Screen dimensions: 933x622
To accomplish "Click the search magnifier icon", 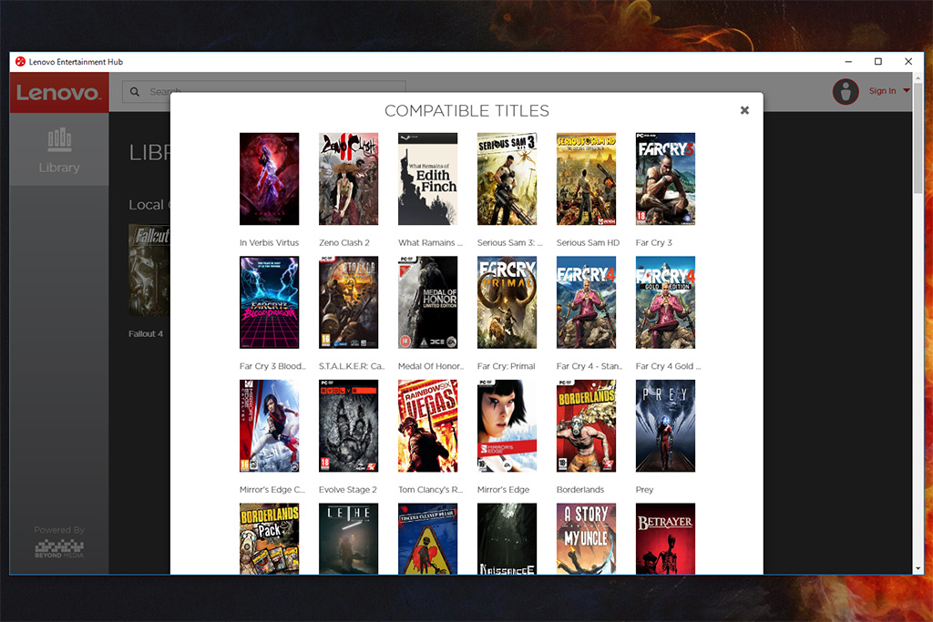I will (135, 92).
